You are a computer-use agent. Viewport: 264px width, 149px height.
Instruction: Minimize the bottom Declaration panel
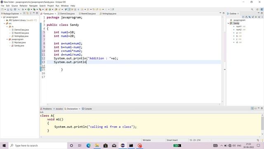(x=259, y=108)
